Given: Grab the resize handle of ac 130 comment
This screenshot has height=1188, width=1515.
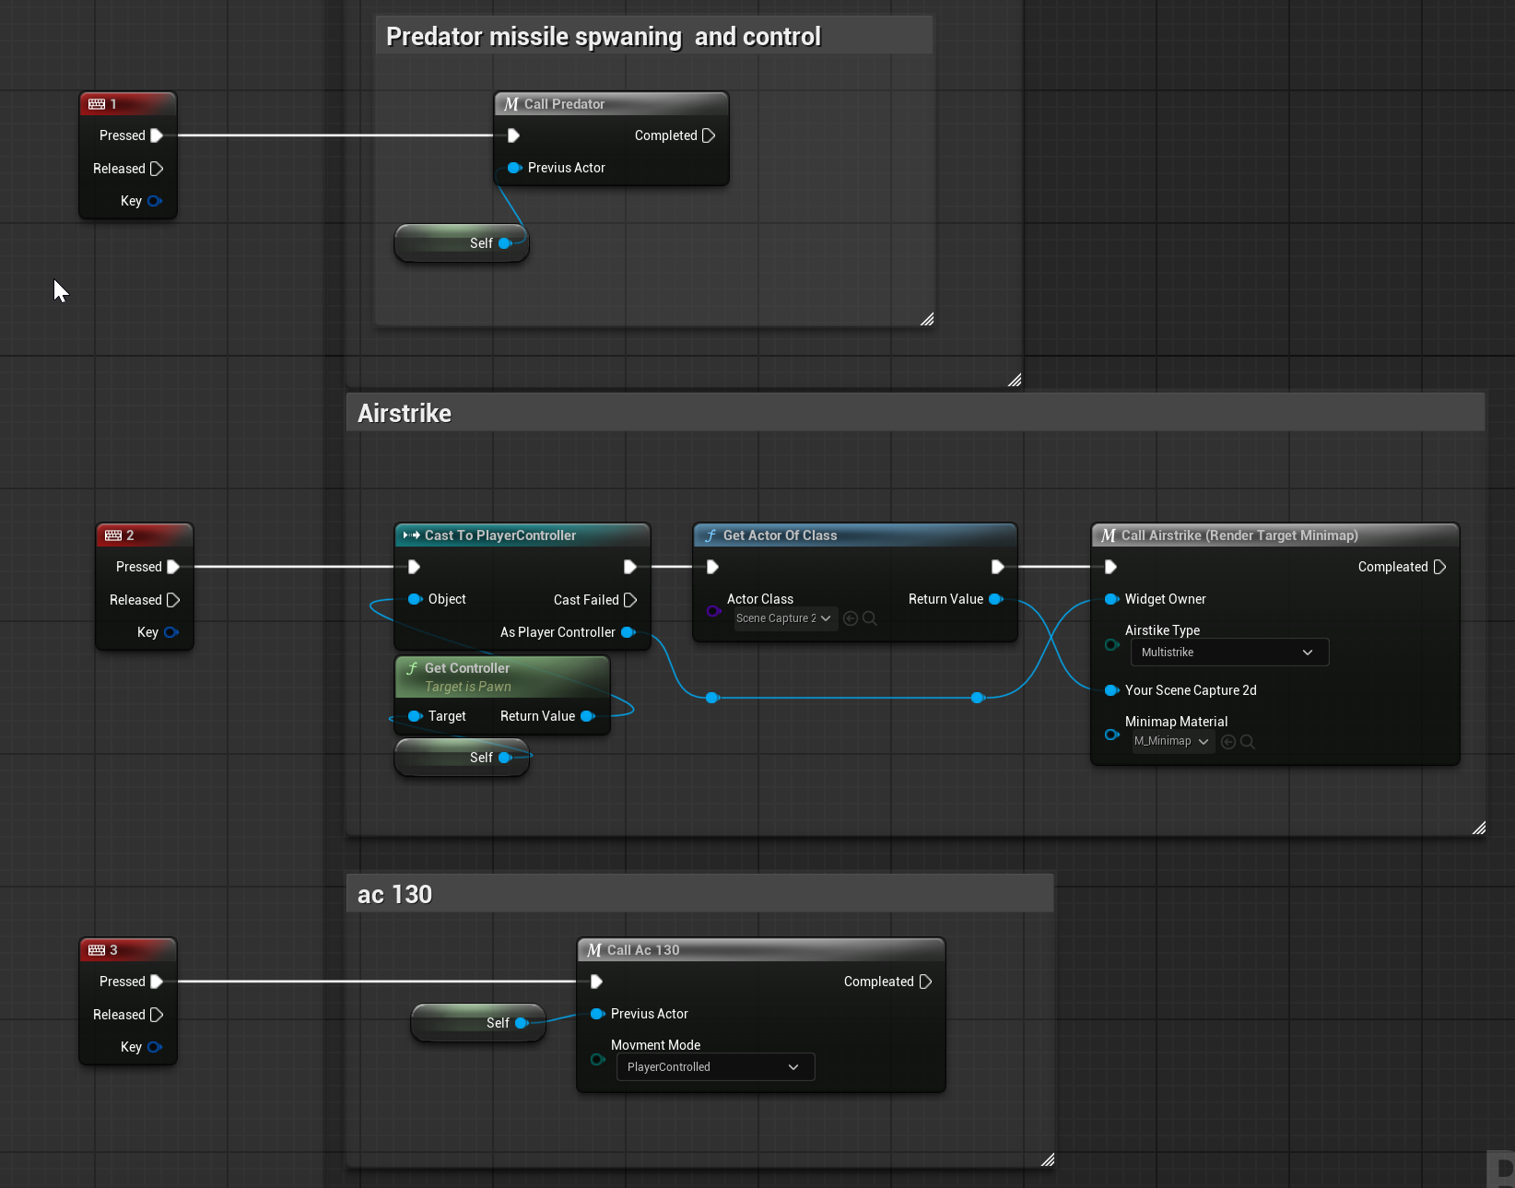Looking at the screenshot, I should [x=1047, y=1159].
